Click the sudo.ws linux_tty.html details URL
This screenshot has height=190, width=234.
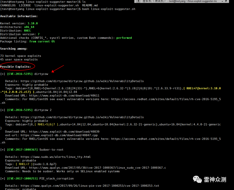coord(56,157)
